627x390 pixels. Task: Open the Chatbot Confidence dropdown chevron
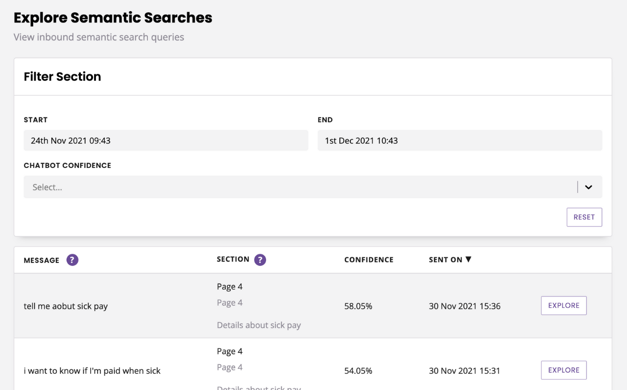click(589, 187)
